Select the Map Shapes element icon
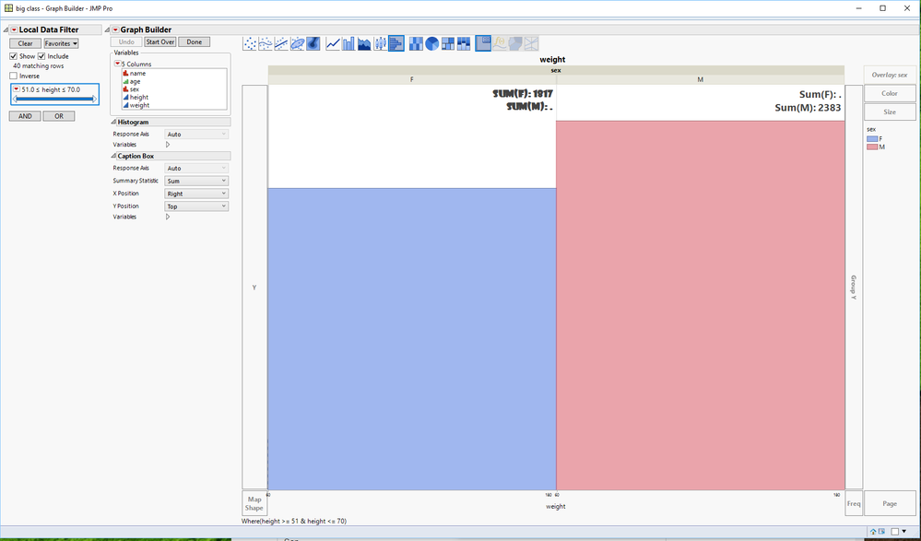921x541 pixels. pyautogui.click(x=515, y=43)
